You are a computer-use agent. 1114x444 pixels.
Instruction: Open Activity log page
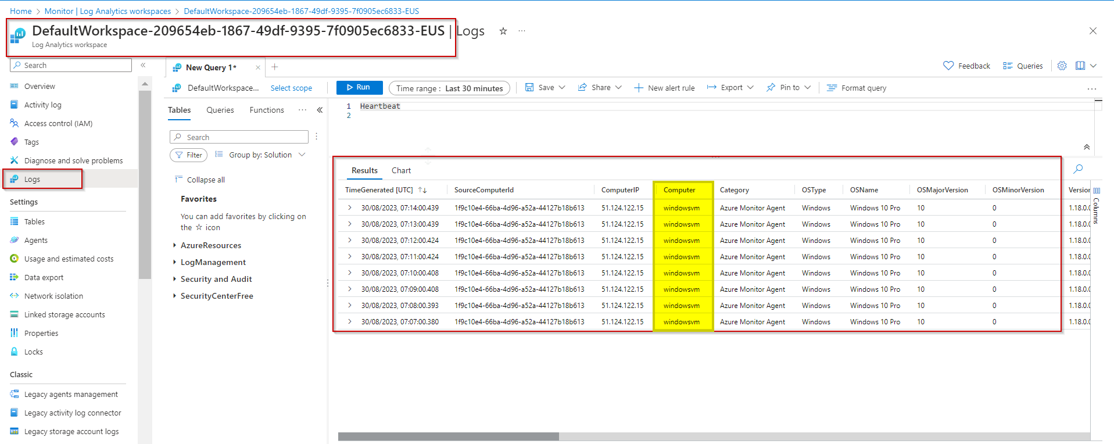tap(42, 105)
